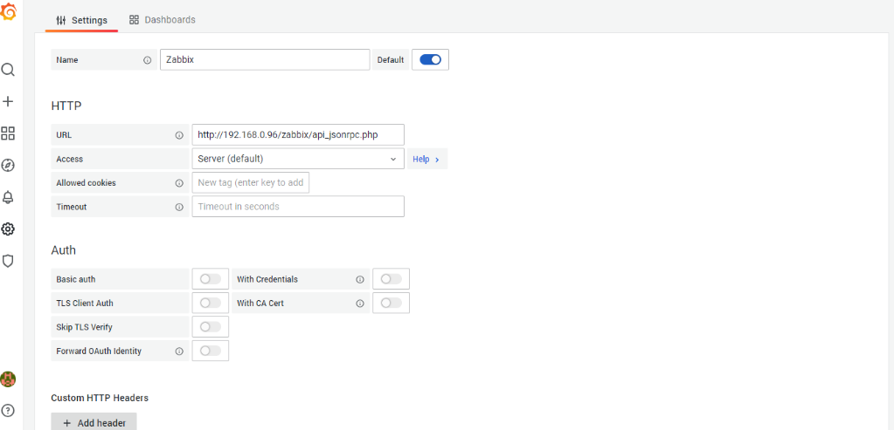Click the info icon next to URL

coord(179,135)
